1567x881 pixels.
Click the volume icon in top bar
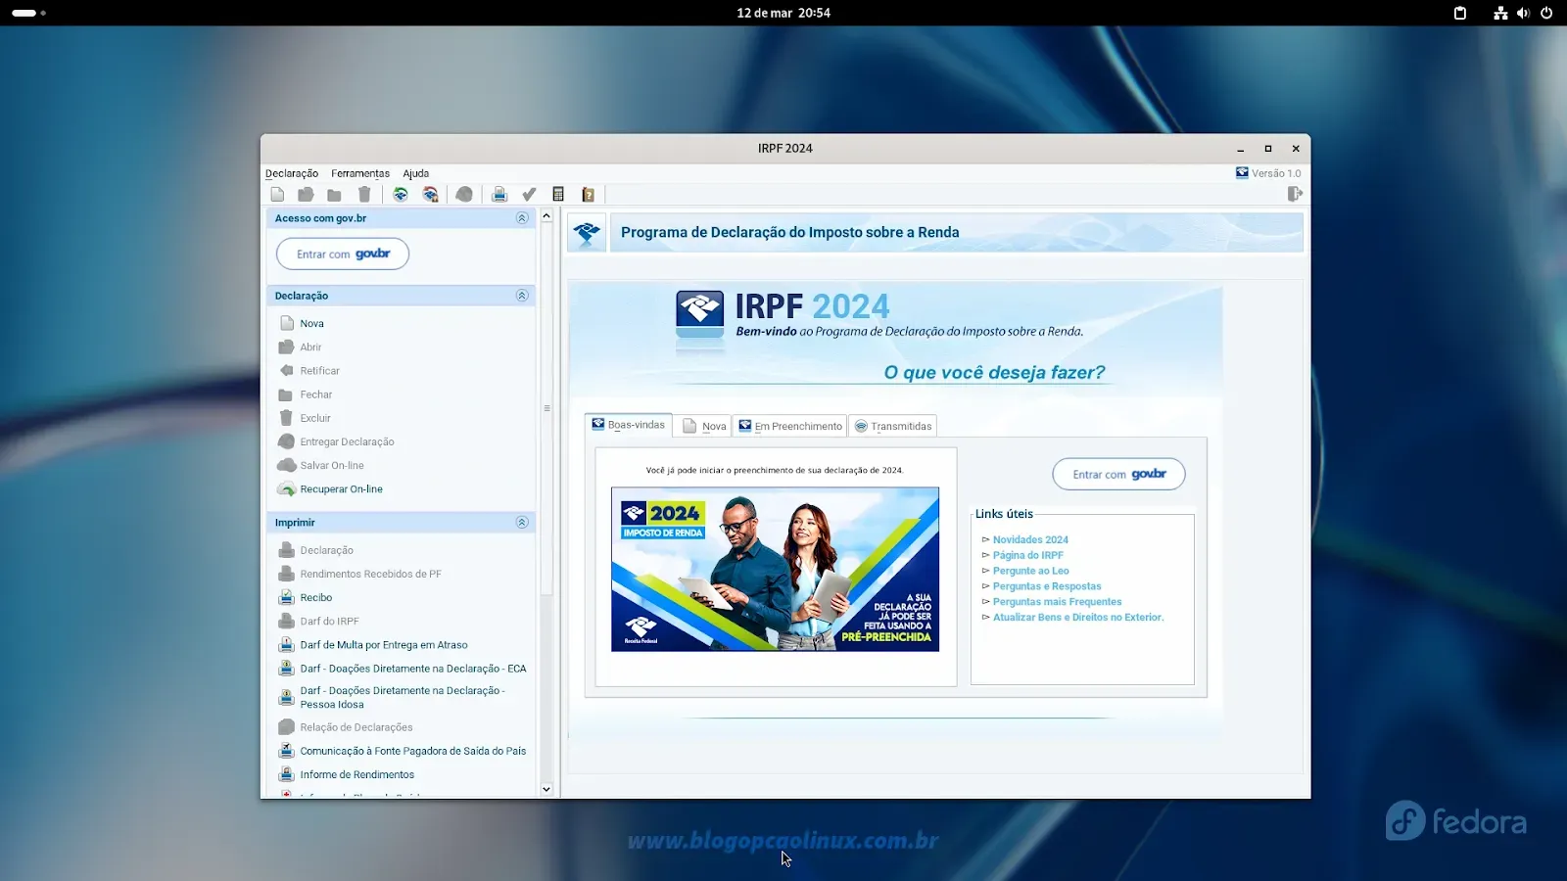point(1523,13)
